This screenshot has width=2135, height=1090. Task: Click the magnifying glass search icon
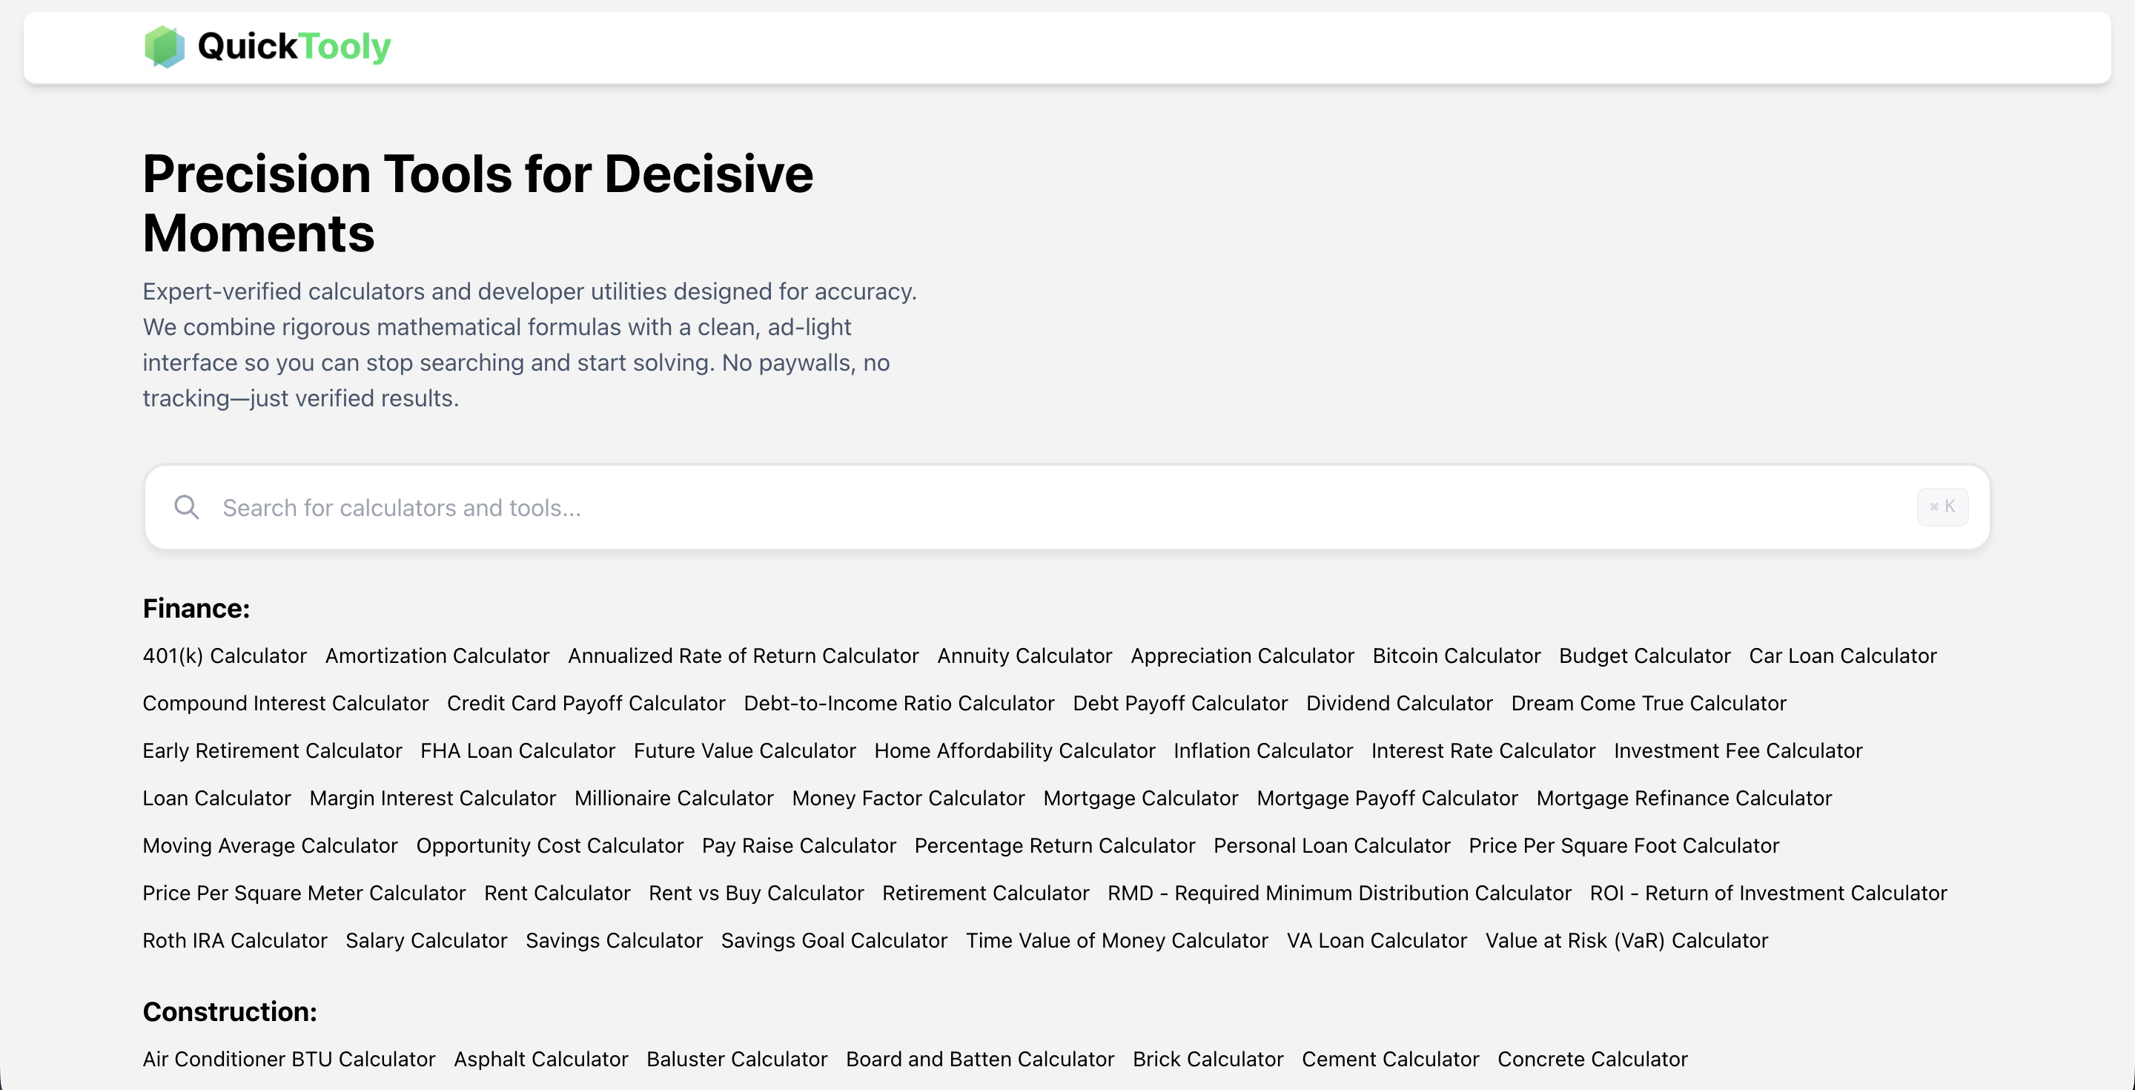[x=185, y=506]
